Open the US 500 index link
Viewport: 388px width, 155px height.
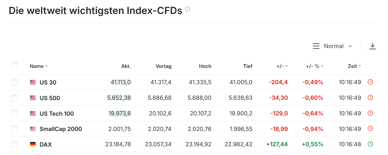point(50,98)
